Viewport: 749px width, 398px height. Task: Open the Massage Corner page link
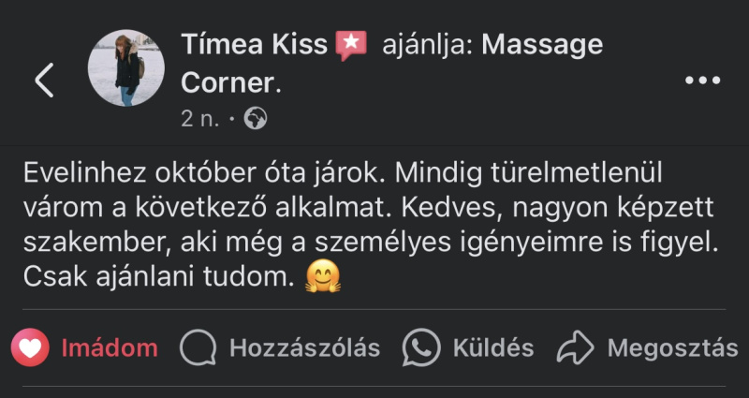(541, 44)
